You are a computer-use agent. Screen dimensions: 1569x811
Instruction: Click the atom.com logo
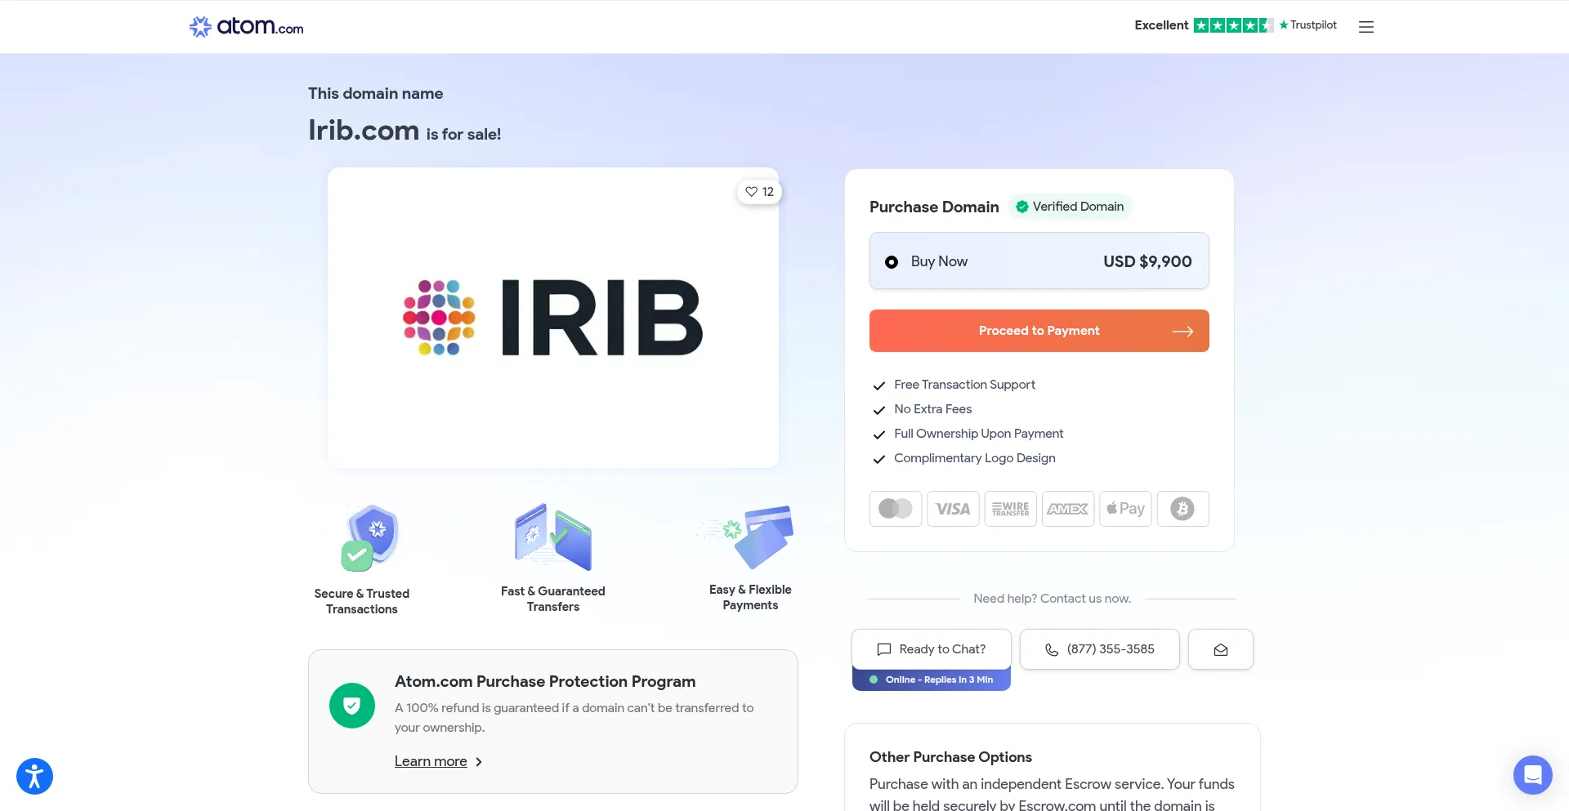246,27
